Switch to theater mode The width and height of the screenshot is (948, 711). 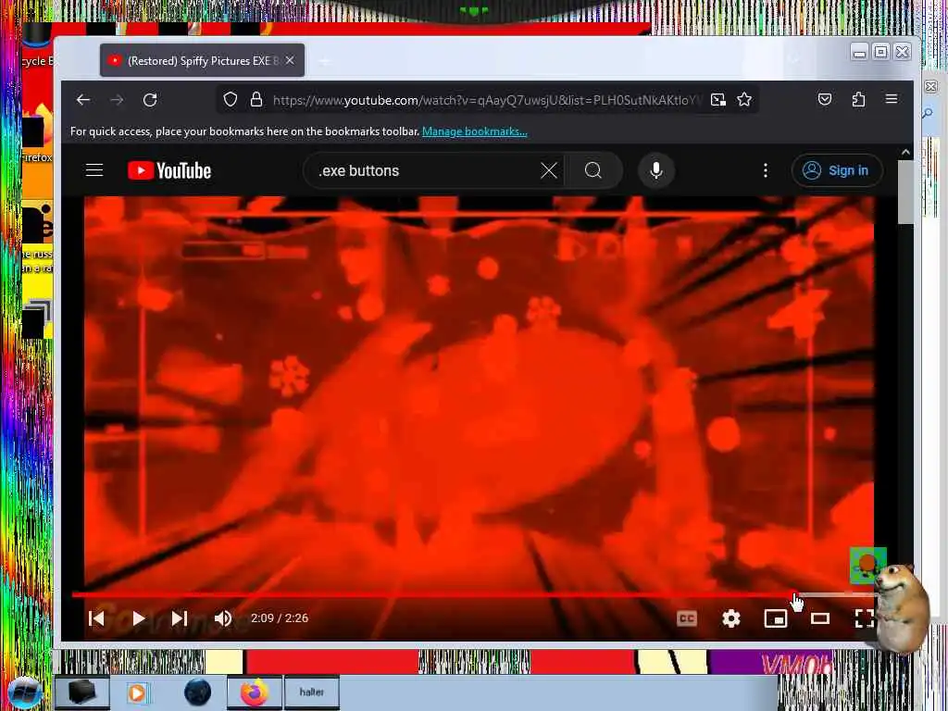point(820,618)
